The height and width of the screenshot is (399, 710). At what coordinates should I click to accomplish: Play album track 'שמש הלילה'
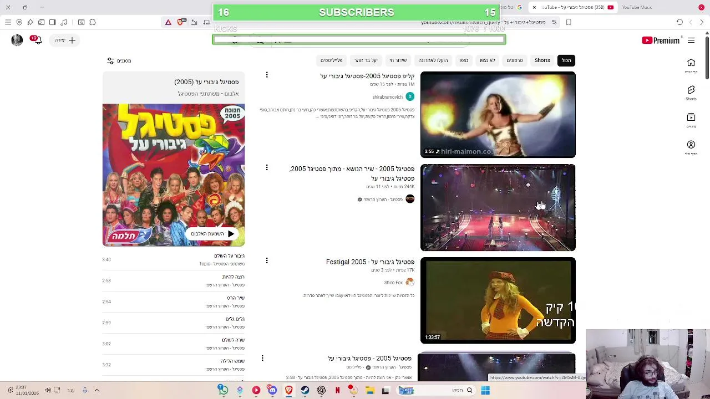point(173,365)
